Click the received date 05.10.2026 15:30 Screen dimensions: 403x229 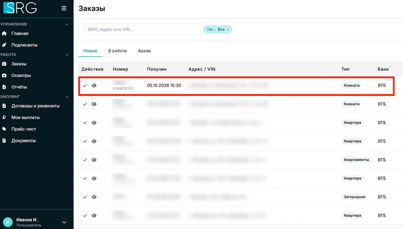click(x=164, y=85)
